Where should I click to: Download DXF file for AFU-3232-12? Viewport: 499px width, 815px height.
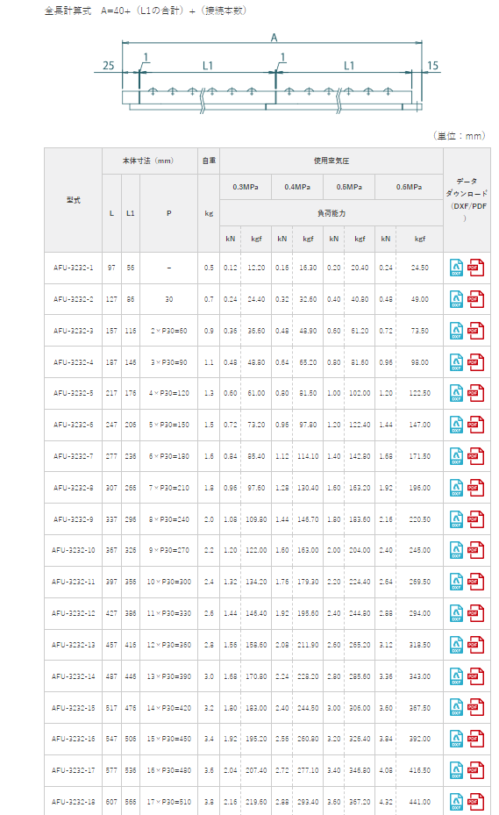(456, 613)
